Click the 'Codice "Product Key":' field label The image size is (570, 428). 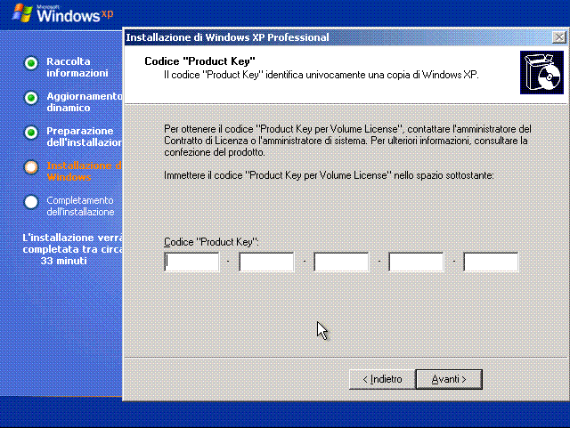pos(211,242)
